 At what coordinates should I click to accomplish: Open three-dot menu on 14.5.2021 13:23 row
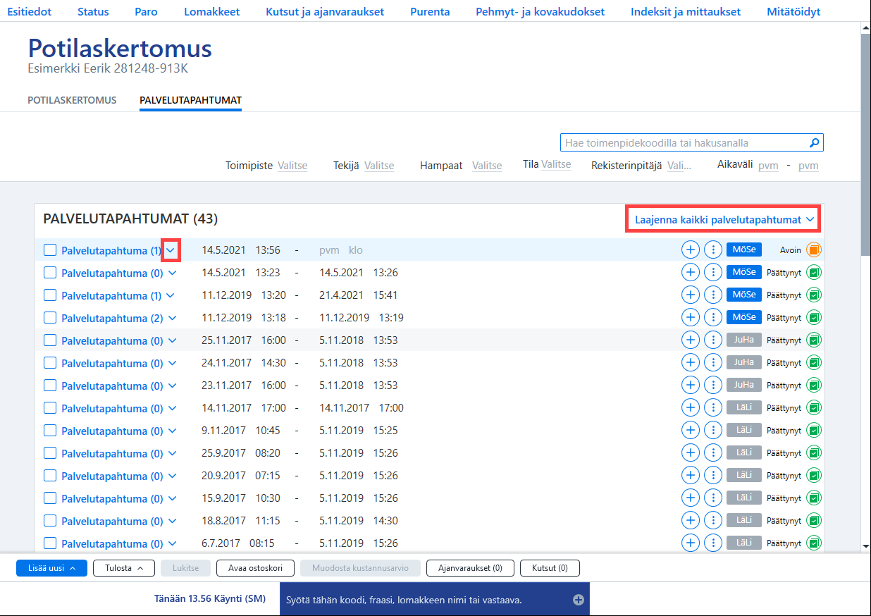tap(713, 272)
